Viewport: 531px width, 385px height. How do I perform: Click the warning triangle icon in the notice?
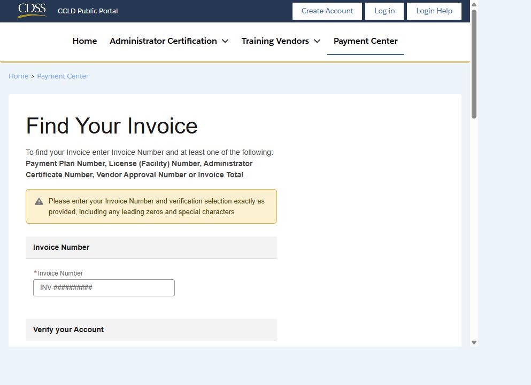pyautogui.click(x=39, y=202)
